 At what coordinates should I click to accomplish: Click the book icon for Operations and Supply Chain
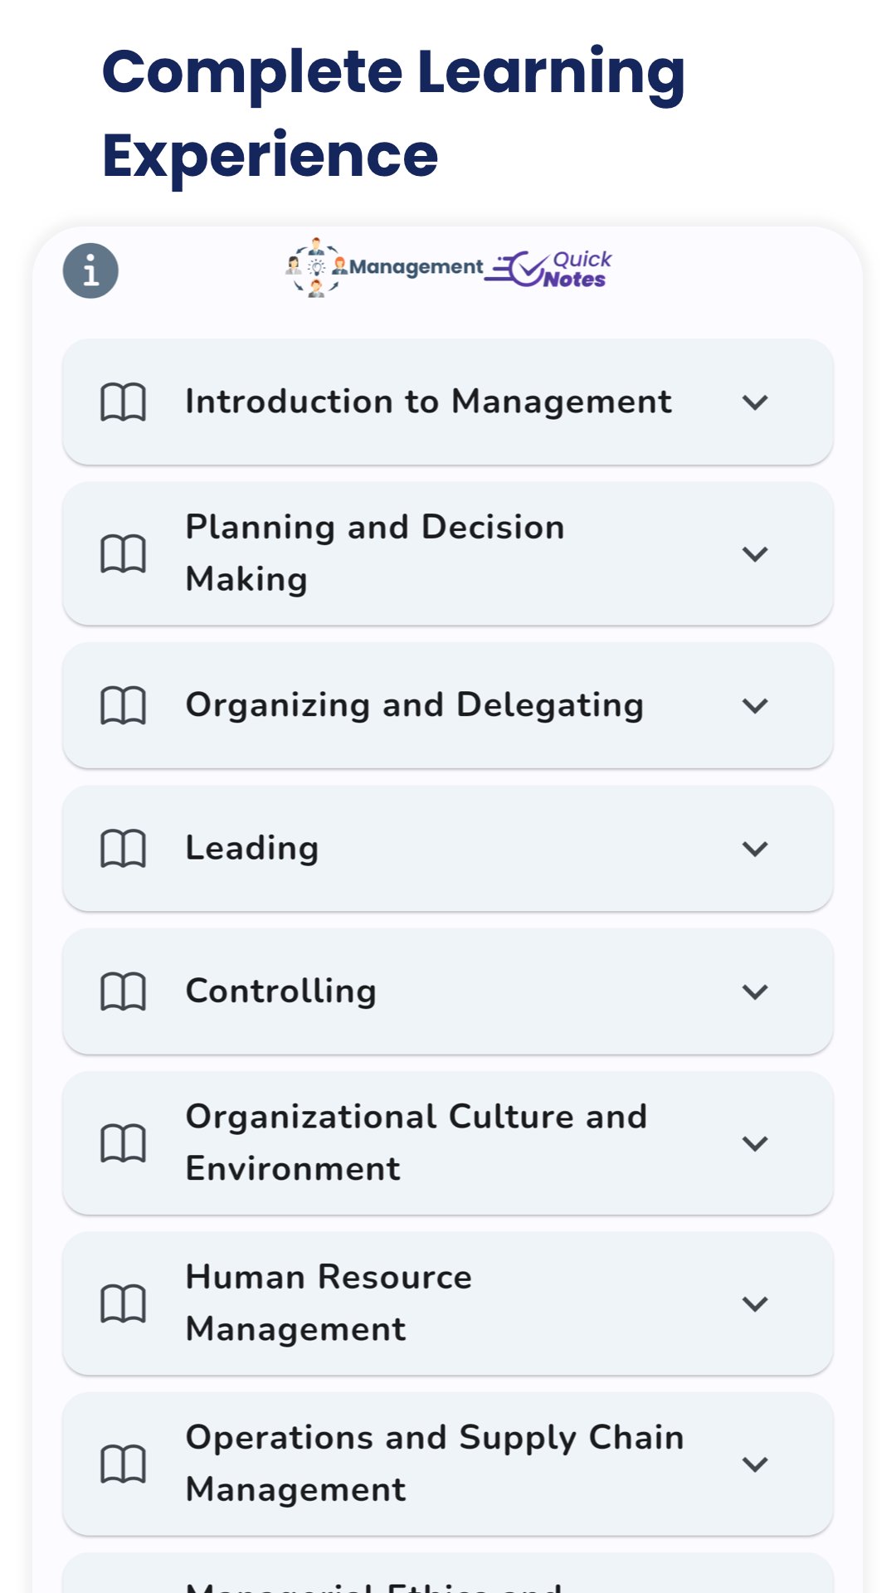123,1463
